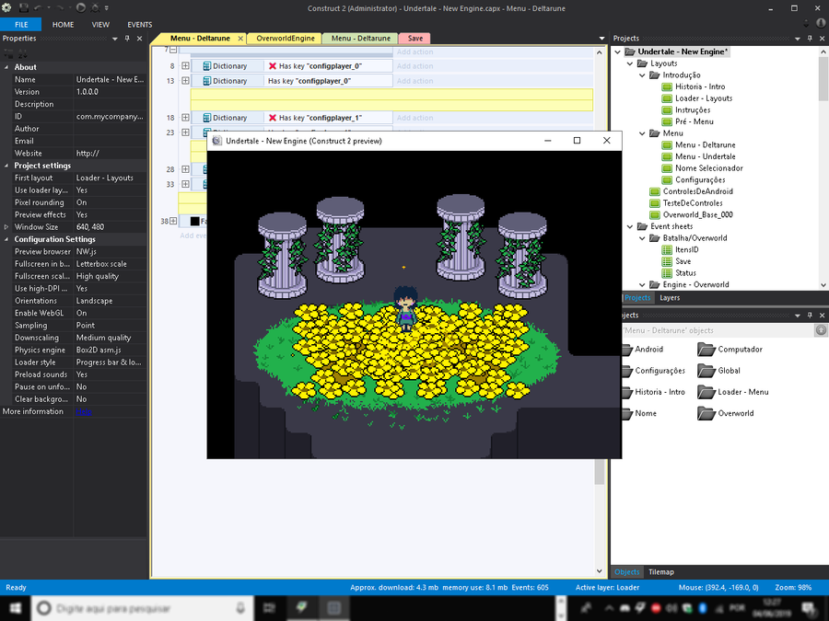Collapse the Project settings section

click(6, 166)
